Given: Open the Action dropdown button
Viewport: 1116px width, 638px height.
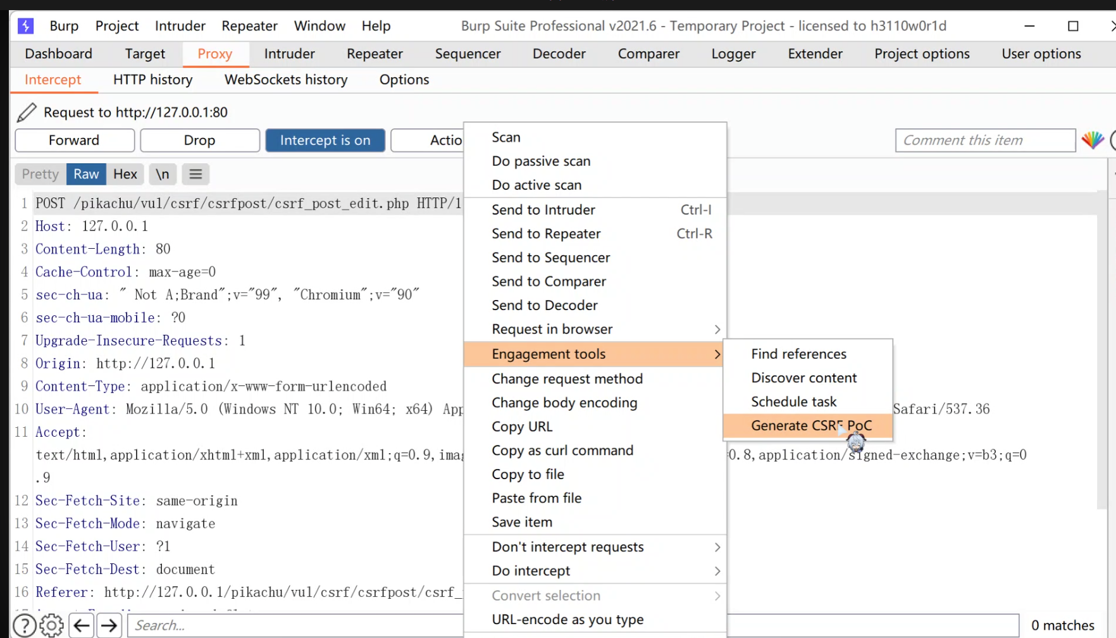Looking at the screenshot, I should pos(427,141).
